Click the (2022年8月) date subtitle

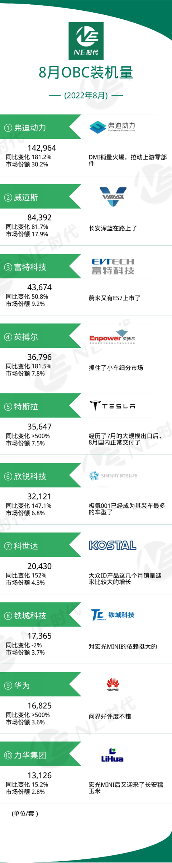[x=86, y=95]
